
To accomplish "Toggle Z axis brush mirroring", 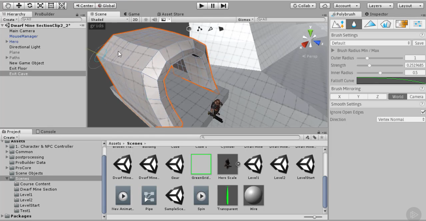I will tap(377, 97).
